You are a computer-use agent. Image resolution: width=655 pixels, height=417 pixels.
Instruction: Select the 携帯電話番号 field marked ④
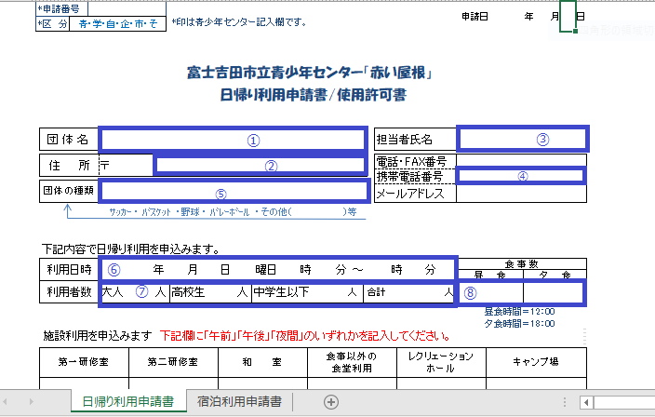[521, 175]
